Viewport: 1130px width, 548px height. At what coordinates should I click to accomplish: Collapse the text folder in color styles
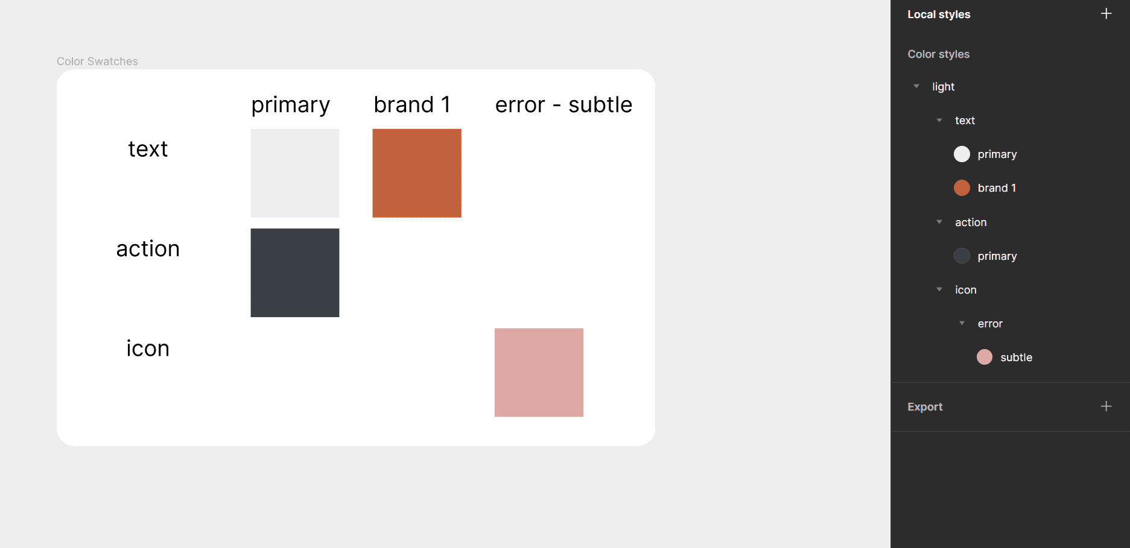(939, 120)
